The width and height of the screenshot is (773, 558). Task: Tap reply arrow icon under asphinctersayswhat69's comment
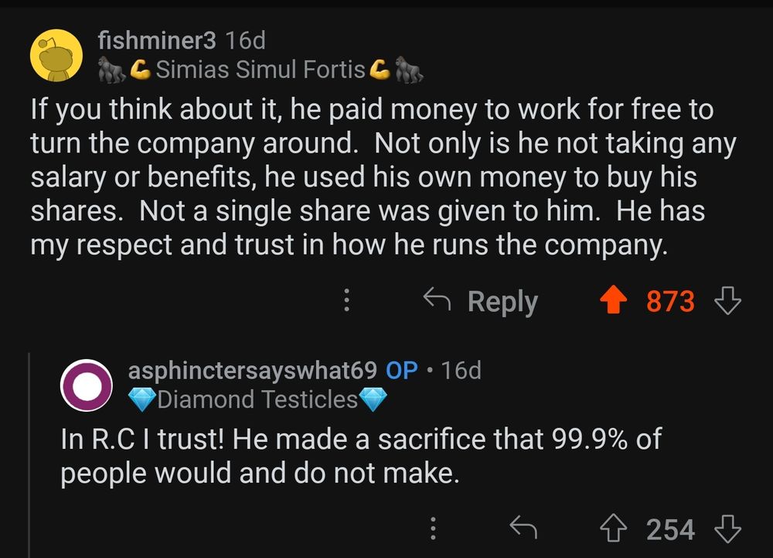(x=523, y=529)
